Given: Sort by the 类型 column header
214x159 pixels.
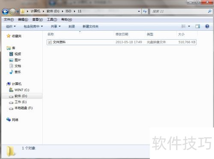Looking at the screenshot, I should pyautogui.click(x=150, y=34).
